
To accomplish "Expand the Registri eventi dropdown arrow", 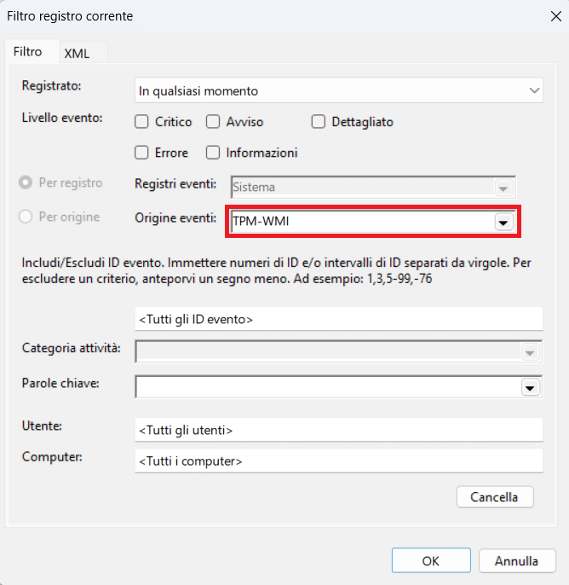I will 503,188.
